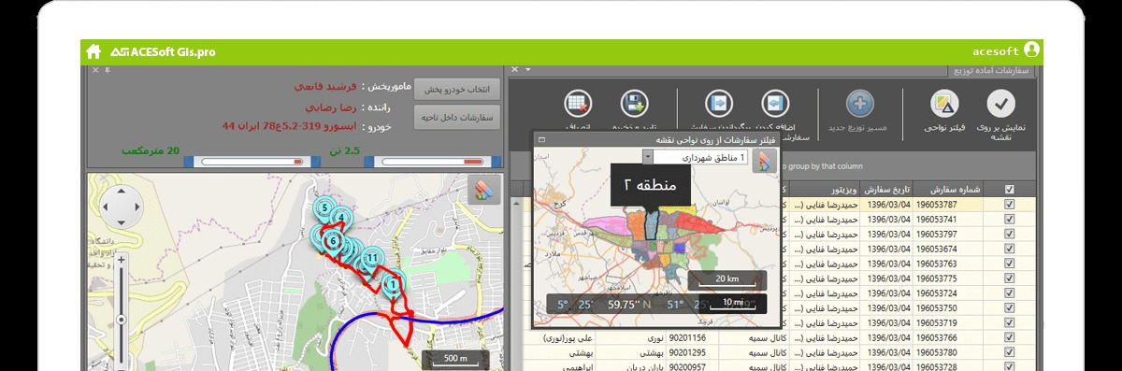Click the eraser icon in the filter popup

766,161
